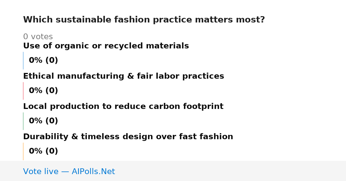The height and width of the screenshot is (181, 346).
Task: Select the poll question heading
Action: tap(144, 20)
